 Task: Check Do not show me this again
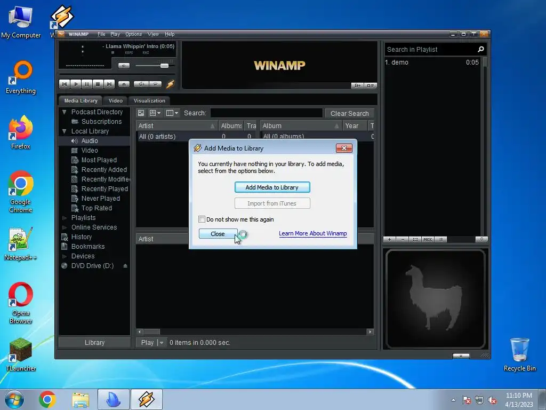(x=202, y=219)
